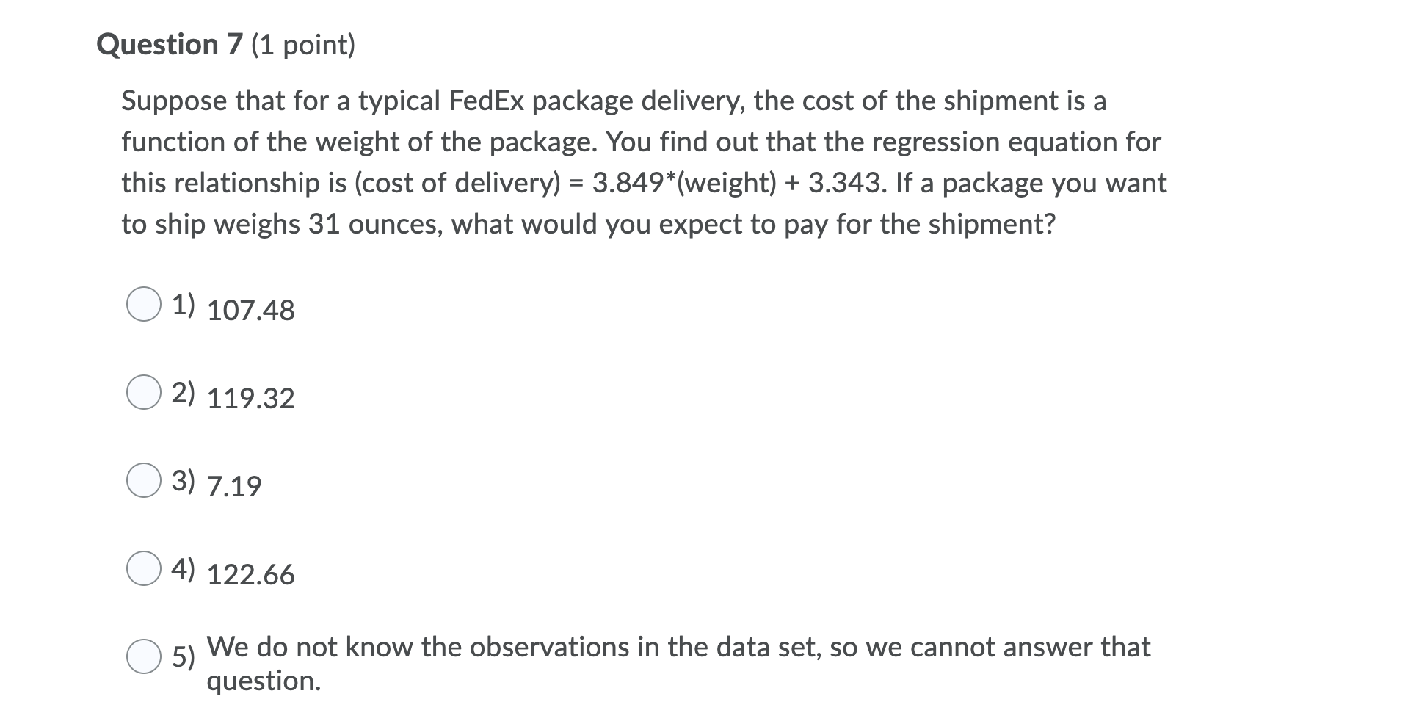Click the '1)' option number label
This screenshot has width=1408, height=724.
click(x=184, y=305)
